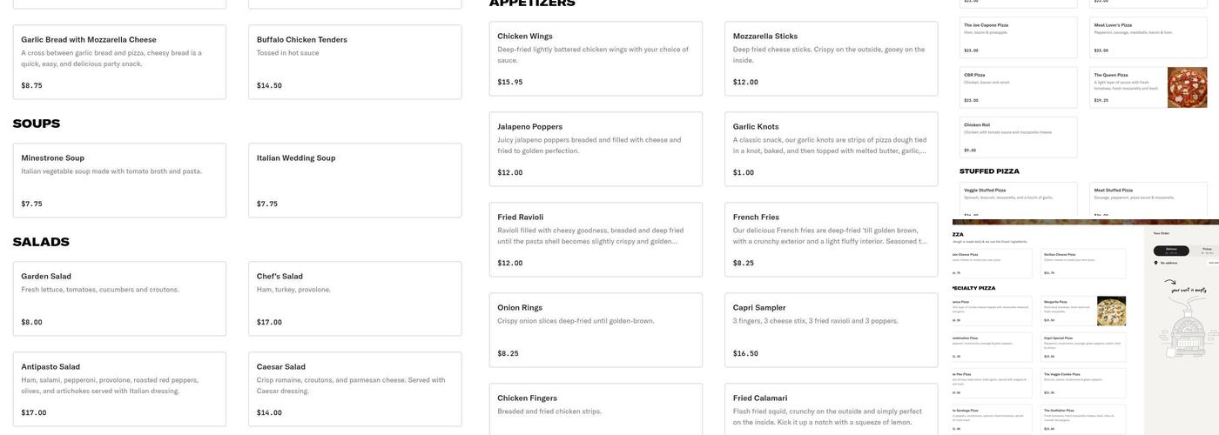Select Minestrone Soup from Soups
The height and width of the screenshot is (435, 1219).
(119, 180)
